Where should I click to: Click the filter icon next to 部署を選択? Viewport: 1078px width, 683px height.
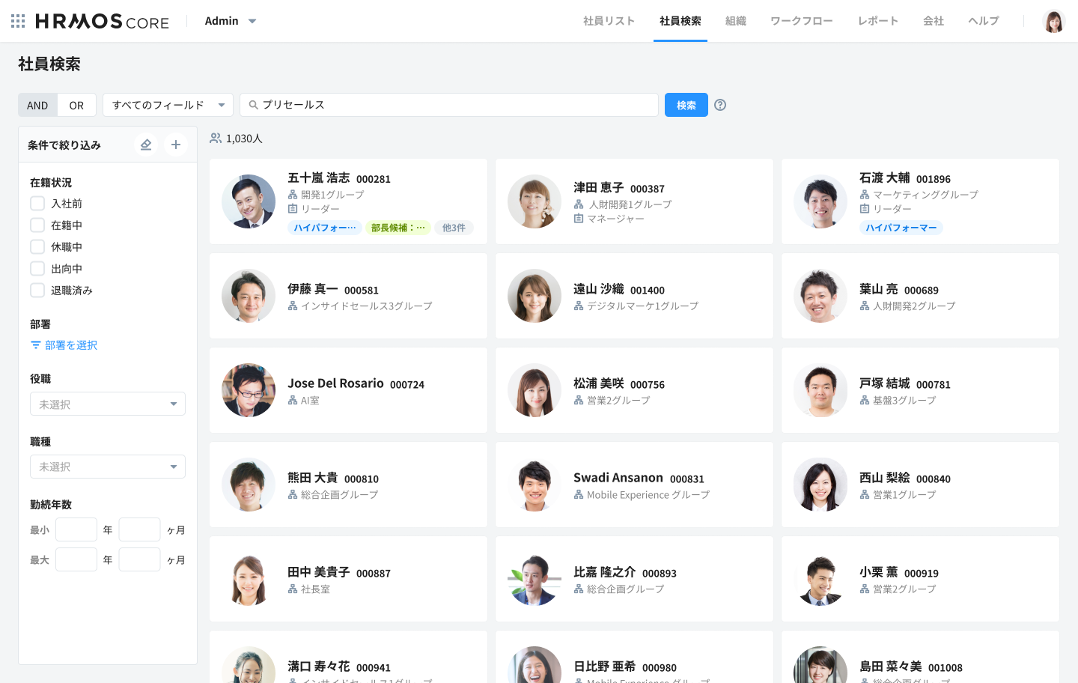tap(35, 345)
